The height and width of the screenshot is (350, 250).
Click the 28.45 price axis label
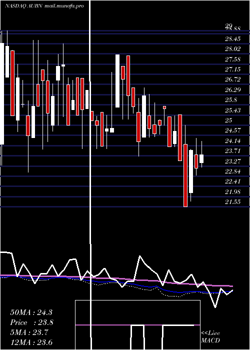coord(232,39)
